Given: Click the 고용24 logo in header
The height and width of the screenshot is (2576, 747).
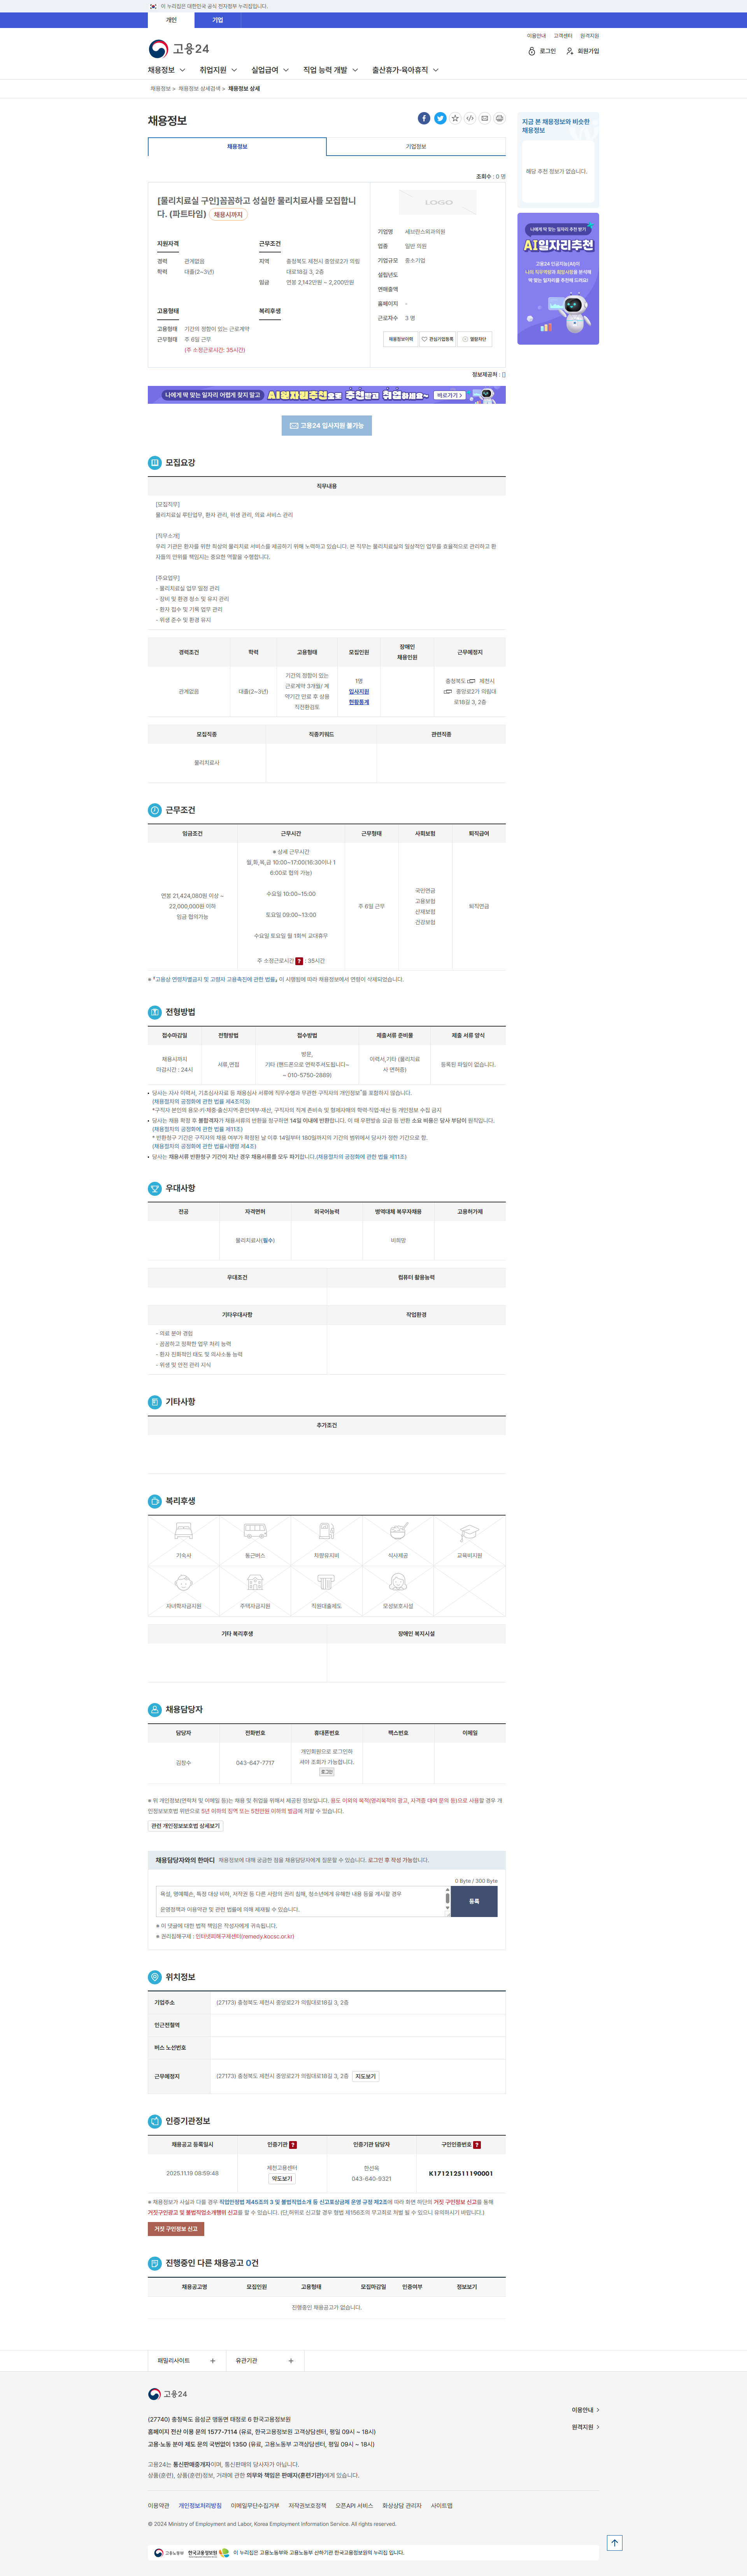Looking at the screenshot, I should coord(179,48).
